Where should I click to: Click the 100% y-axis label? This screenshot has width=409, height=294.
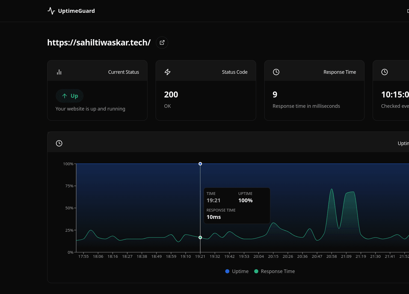click(x=68, y=164)
